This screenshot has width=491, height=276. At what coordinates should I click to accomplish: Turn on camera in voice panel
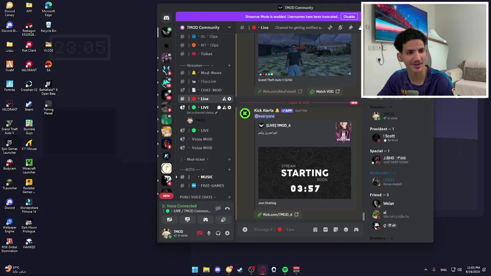tap(169, 220)
